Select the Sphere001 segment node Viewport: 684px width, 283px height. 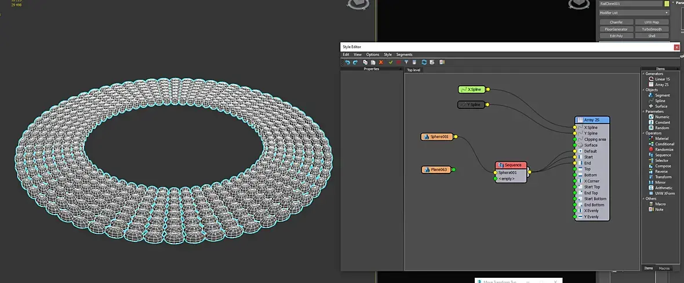[x=437, y=137]
